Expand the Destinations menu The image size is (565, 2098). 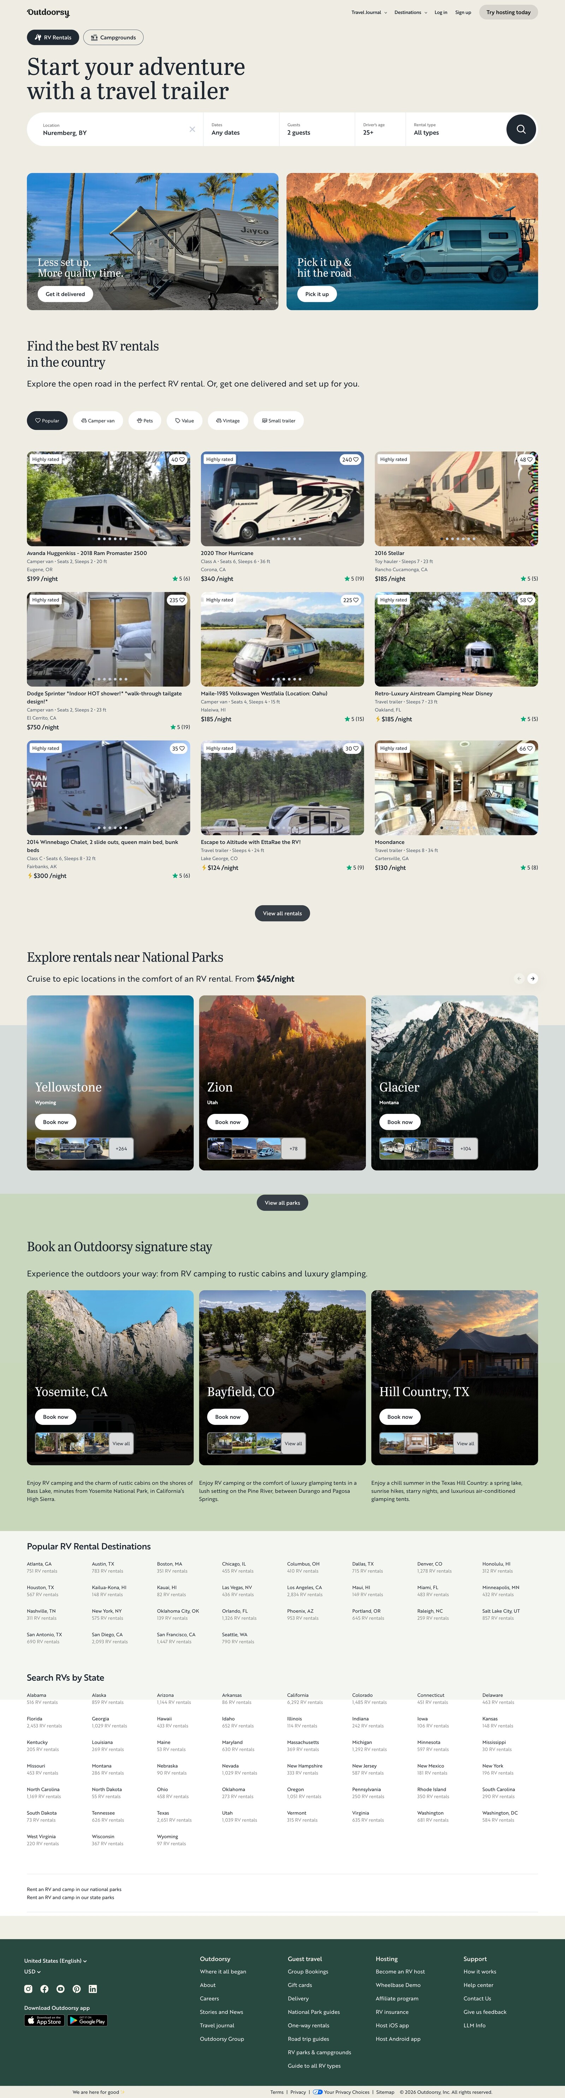pos(411,12)
